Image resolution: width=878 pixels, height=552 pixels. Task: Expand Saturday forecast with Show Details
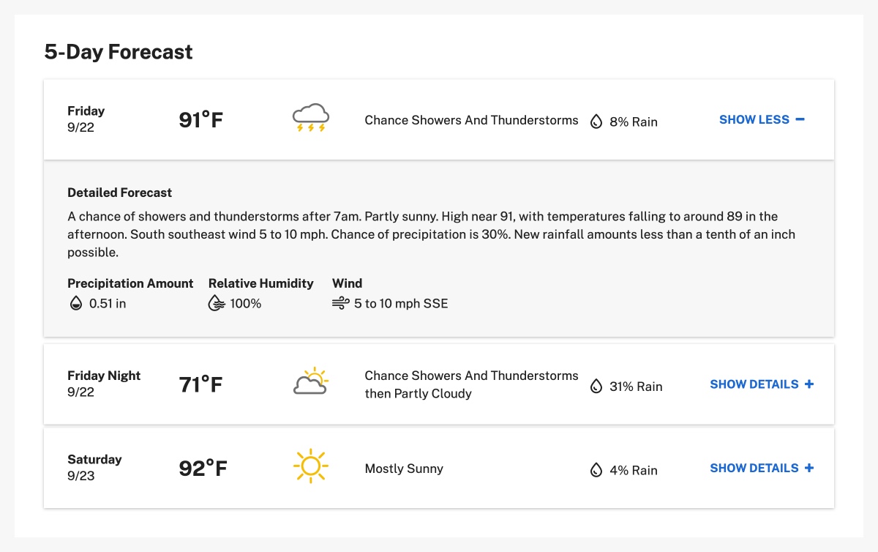coord(762,468)
